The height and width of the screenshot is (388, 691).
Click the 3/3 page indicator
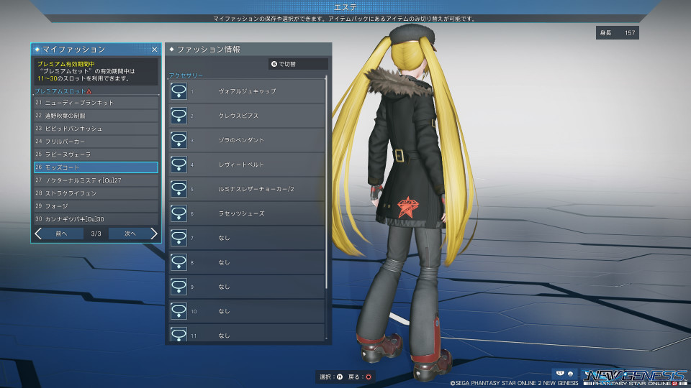pyautogui.click(x=96, y=234)
